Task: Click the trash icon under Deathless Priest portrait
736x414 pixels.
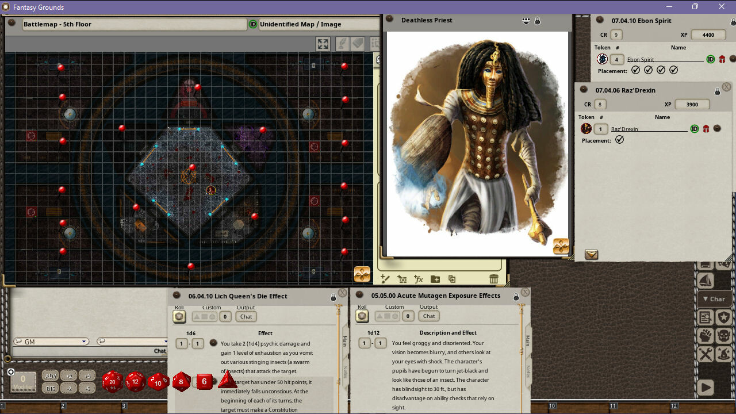Action: (493, 279)
